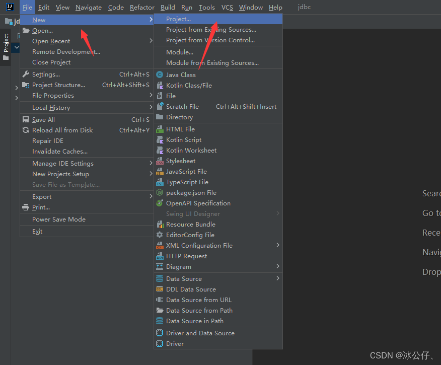
Task: Click the OpenAPI Specification icon
Action: pos(160,203)
